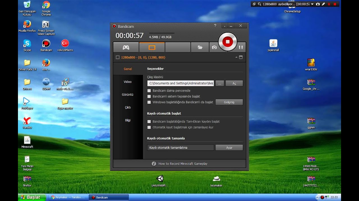Open Bandicam help question mark
359x201 pixels.
click(x=215, y=26)
